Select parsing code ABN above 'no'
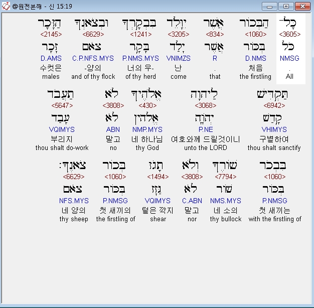The image size is (314, 308). point(113,129)
